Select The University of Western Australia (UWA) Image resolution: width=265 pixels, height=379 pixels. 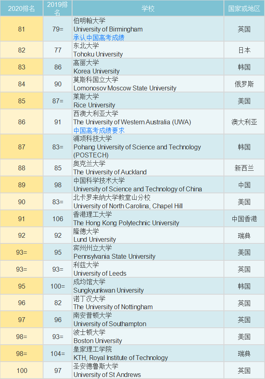coord(132,122)
